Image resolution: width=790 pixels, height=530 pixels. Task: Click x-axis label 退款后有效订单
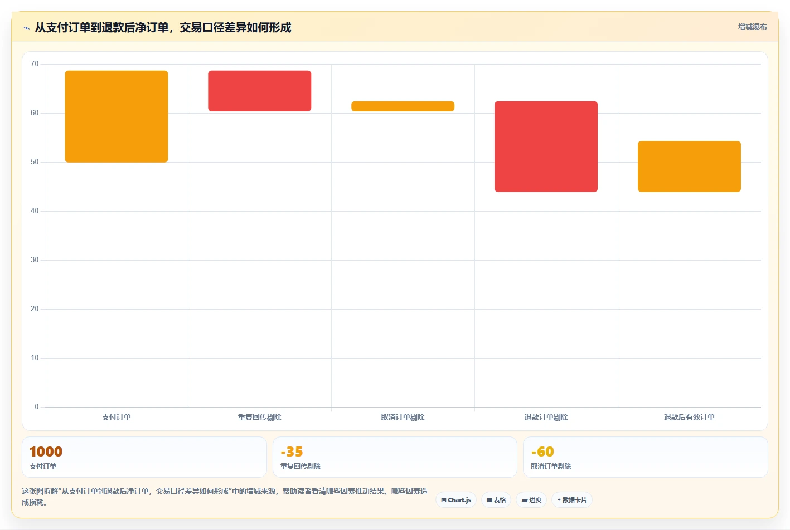tap(690, 417)
